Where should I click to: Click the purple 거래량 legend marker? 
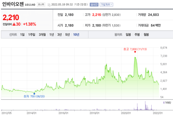[164, 103]
